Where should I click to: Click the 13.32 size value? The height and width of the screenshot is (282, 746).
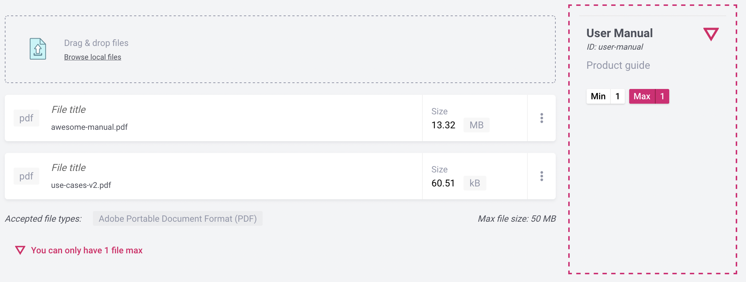[443, 125]
